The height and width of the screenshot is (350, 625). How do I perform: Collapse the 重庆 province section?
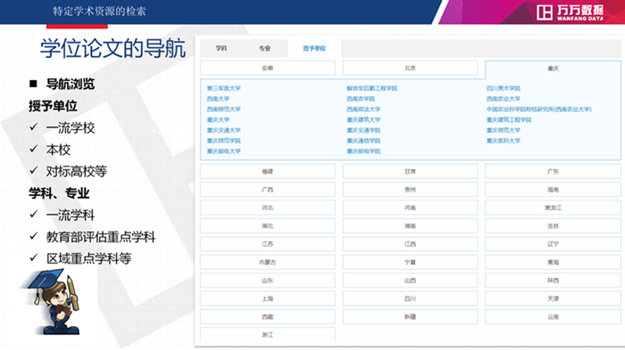pos(553,69)
